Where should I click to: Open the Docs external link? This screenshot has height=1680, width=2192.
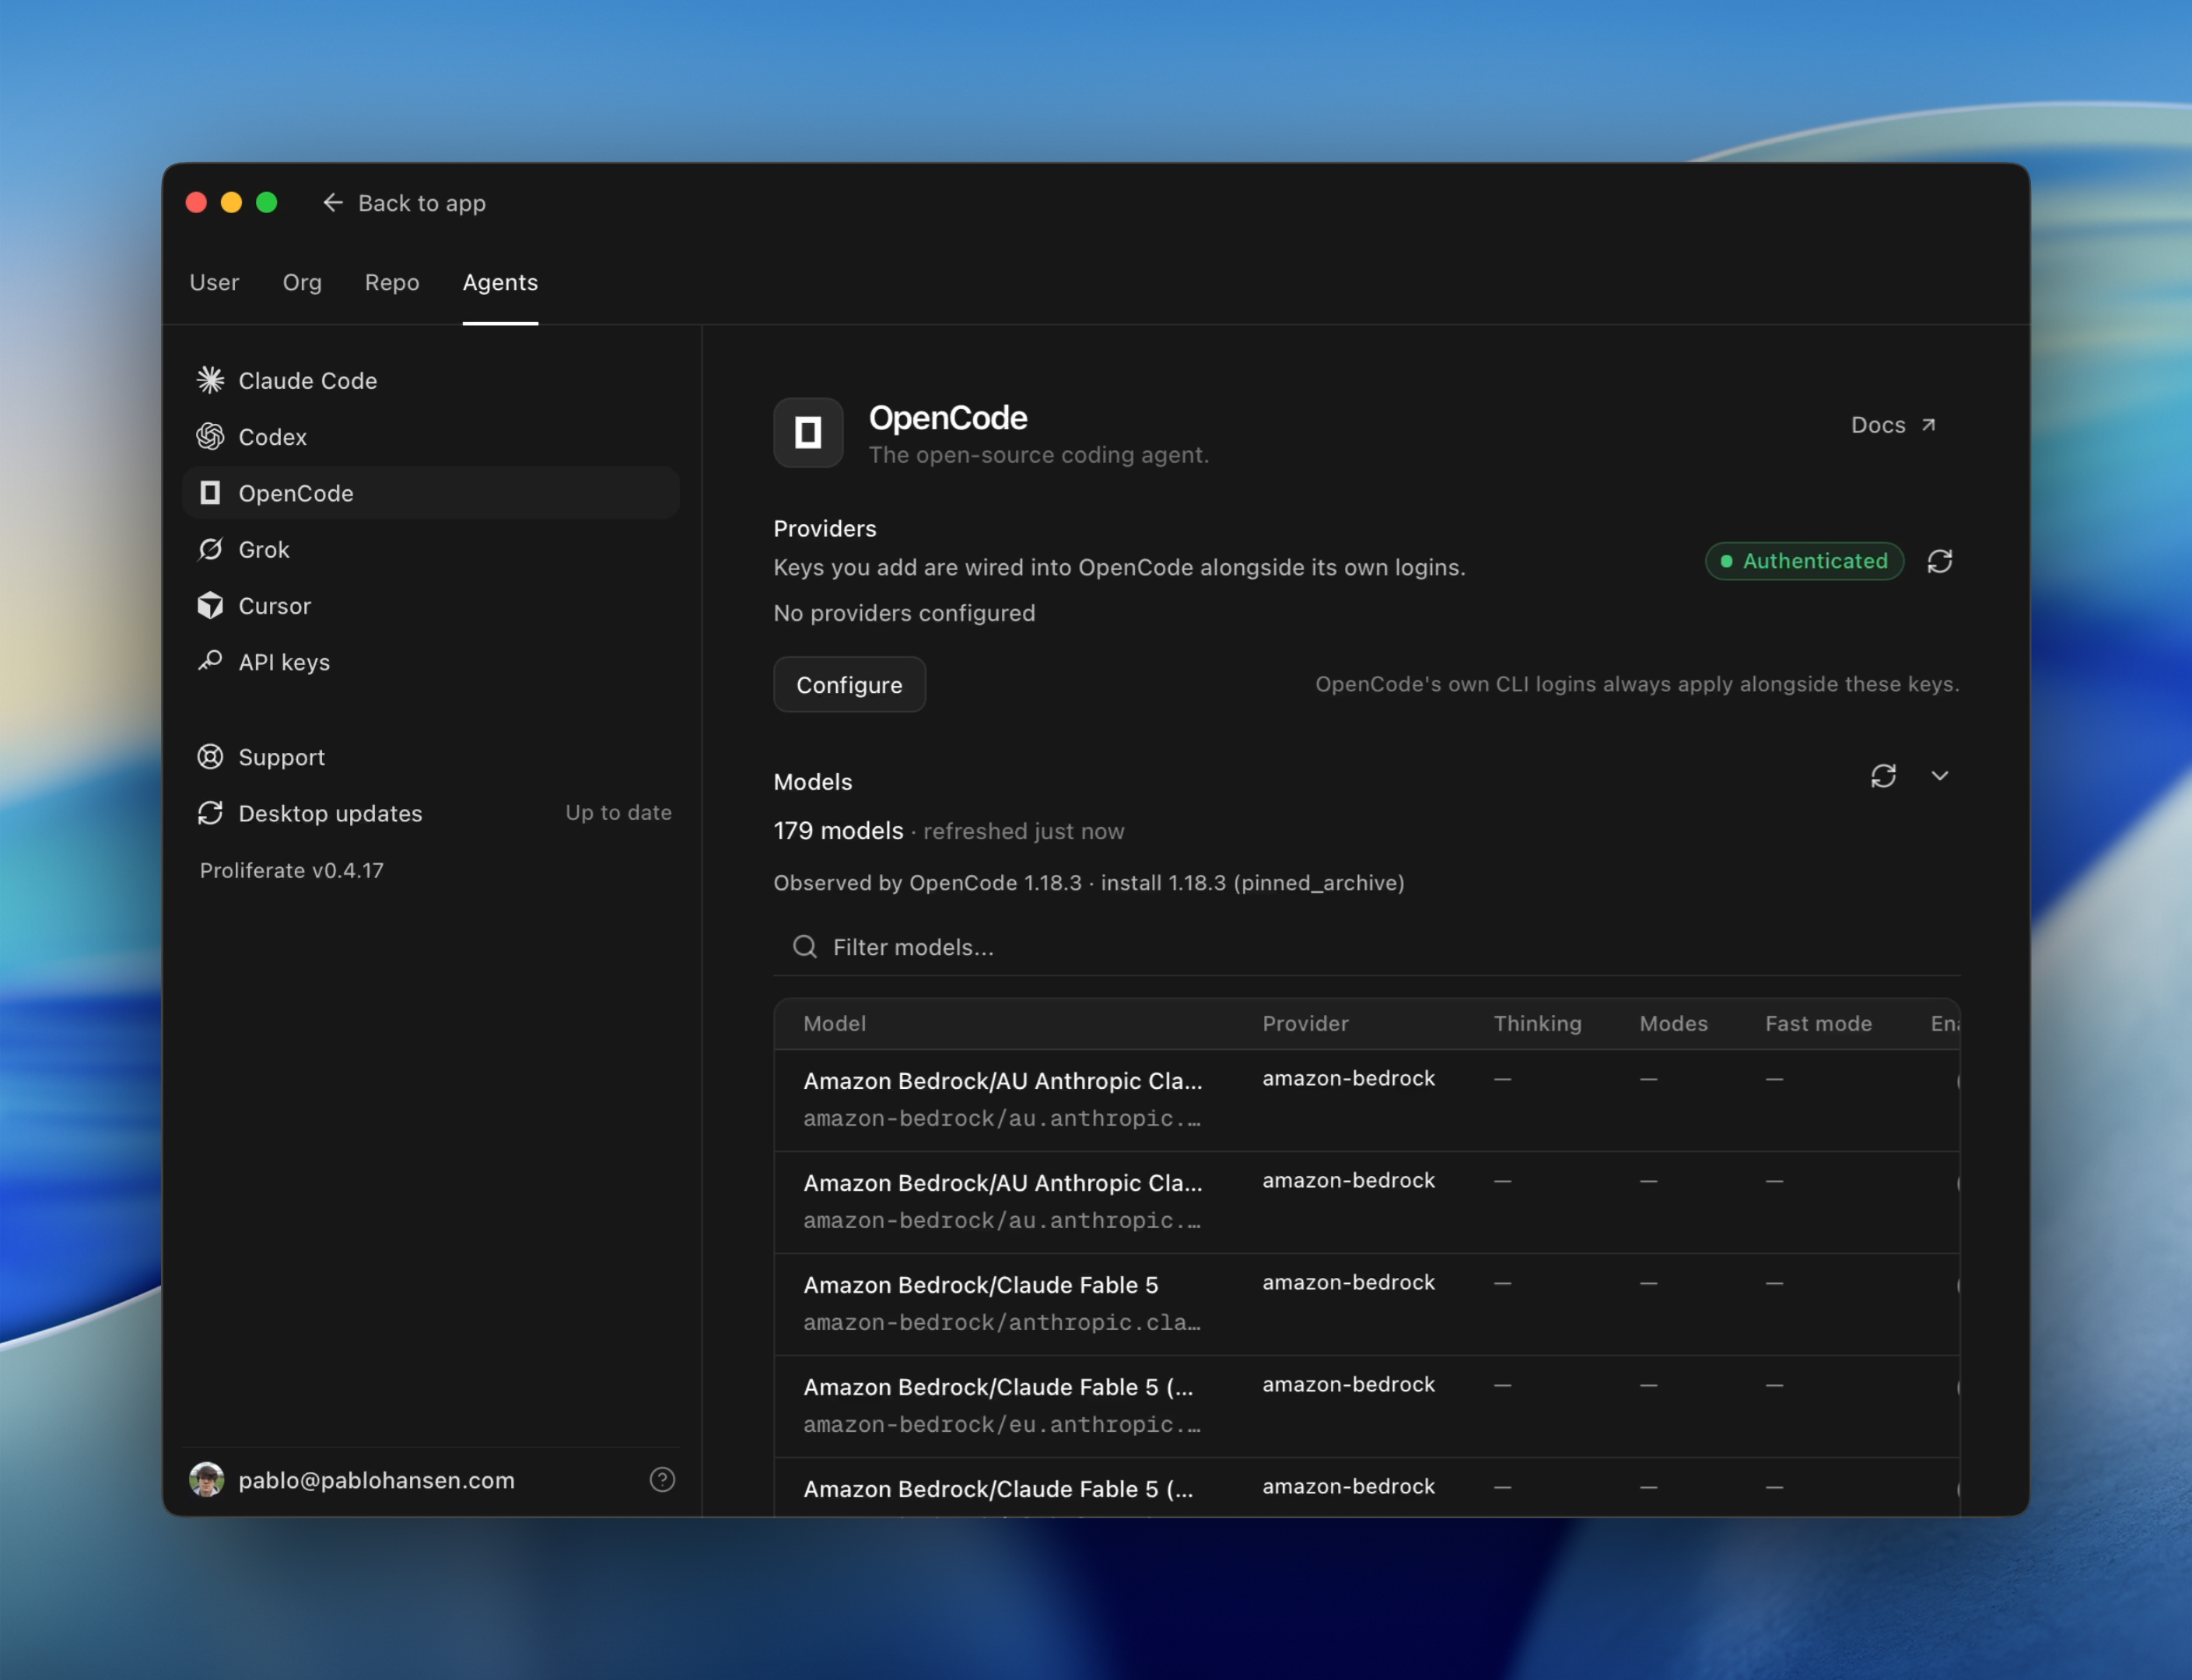point(1894,425)
